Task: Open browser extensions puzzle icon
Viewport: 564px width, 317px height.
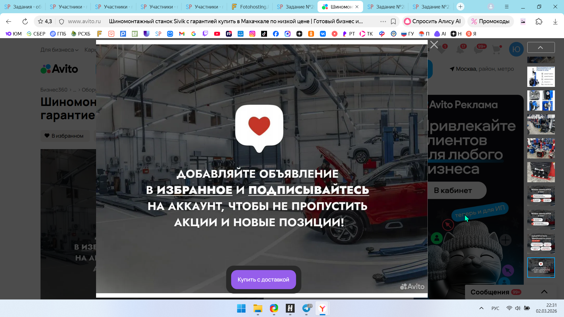Action: [539, 21]
